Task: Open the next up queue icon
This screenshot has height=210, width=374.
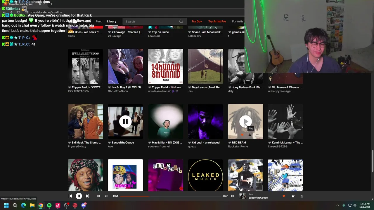Action: pos(302,196)
